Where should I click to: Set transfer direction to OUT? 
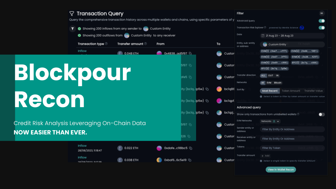click(271, 76)
